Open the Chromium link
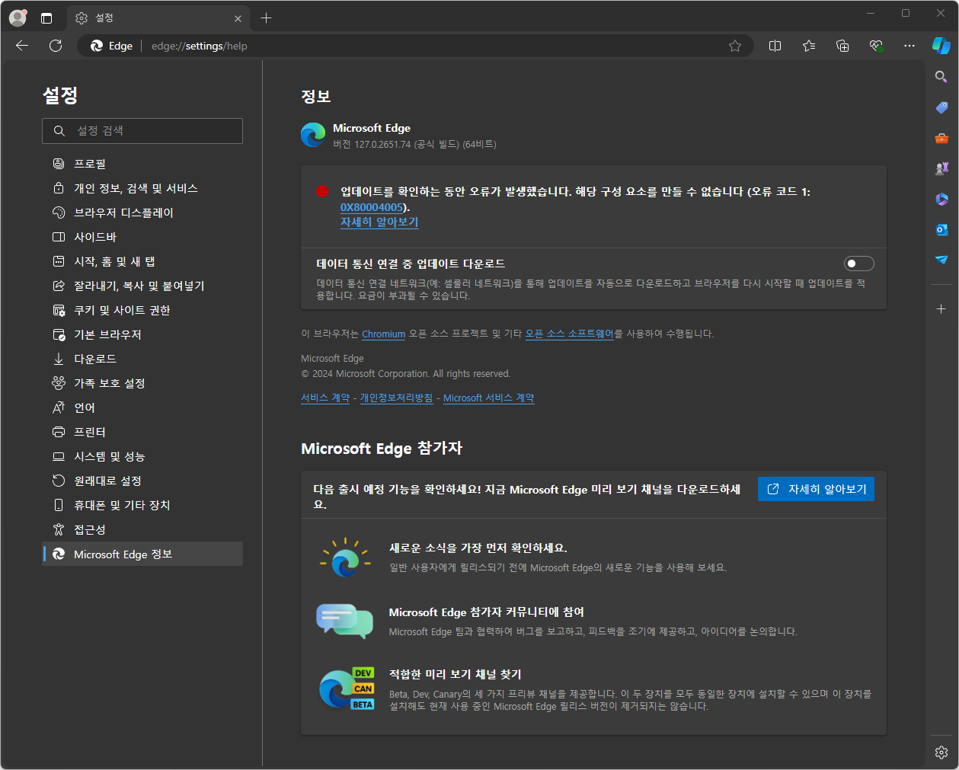Viewport: 959px width, 770px height. pyautogui.click(x=383, y=334)
